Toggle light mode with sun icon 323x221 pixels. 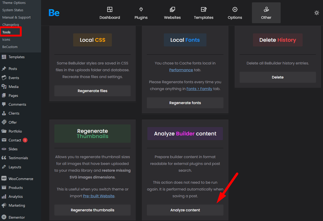pyautogui.click(x=317, y=13)
